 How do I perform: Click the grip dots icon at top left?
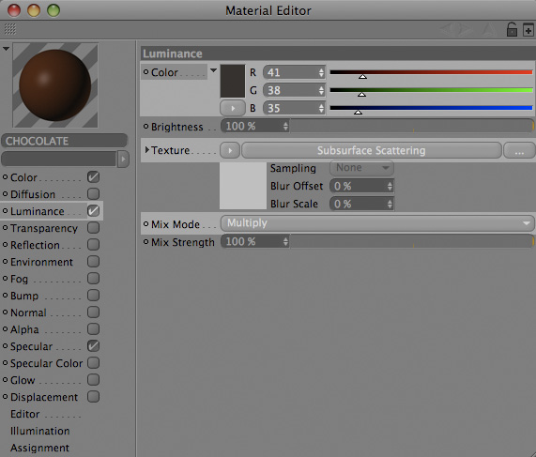point(10,29)
